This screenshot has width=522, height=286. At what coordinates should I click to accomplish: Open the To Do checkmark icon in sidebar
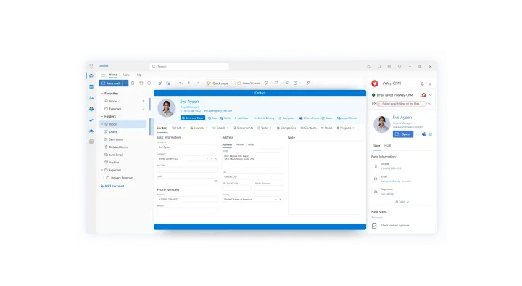91,120
